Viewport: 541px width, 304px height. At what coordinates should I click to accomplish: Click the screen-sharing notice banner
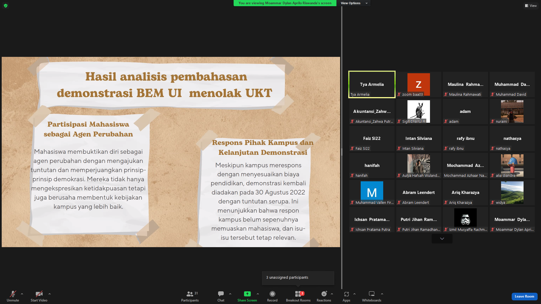click(x=285, y=3)
